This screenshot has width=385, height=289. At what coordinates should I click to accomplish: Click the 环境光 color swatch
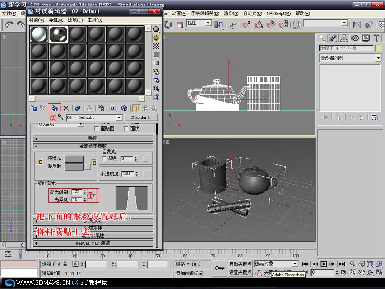74,159
